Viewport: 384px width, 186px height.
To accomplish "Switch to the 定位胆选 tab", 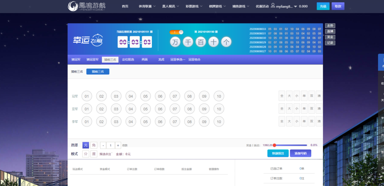I will [x=128, y=60].
